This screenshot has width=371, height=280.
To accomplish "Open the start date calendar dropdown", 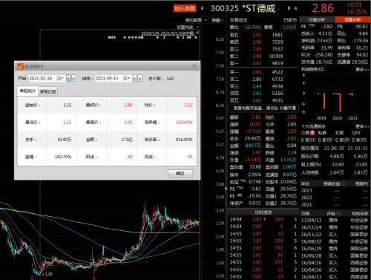I will coord(60,79).
